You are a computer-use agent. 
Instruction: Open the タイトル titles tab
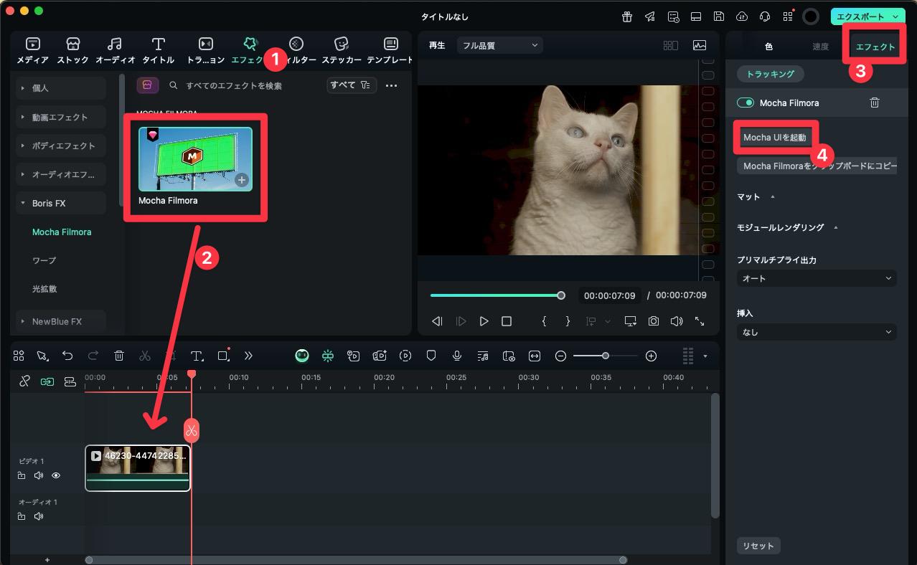click(159, 50)
